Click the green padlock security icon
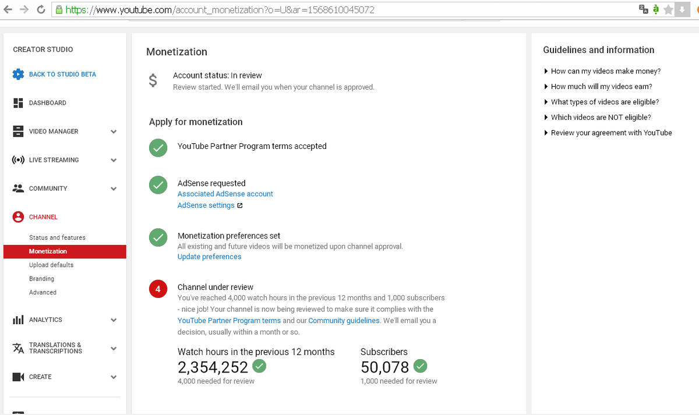The image size is (699, 415). click(x=59, y=10)
